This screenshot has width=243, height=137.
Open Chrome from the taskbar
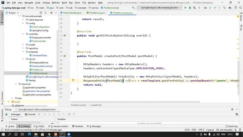pos(49,134)
